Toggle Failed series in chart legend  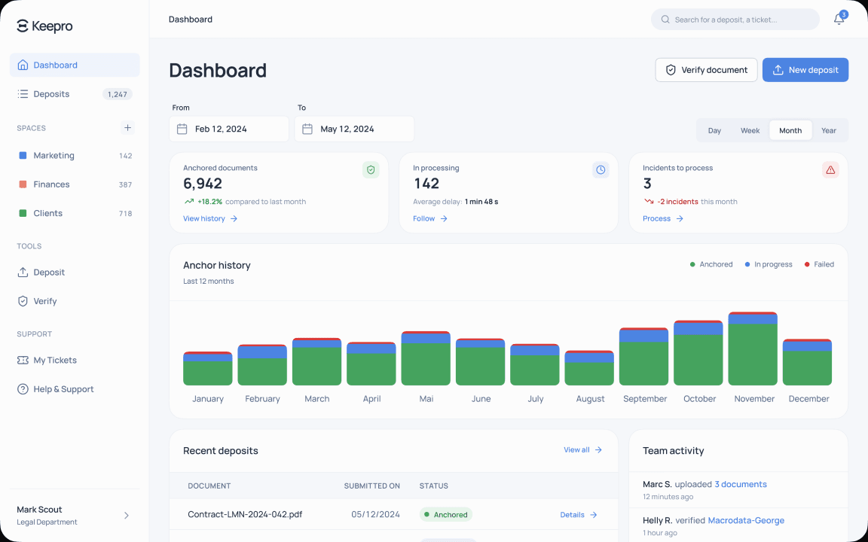pos(819,264)
